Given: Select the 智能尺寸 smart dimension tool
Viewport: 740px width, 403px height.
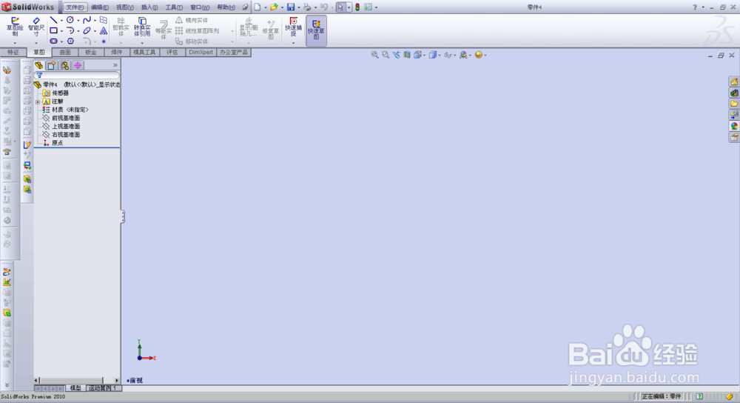Looking at the screenshot, I should tap(36, 27).
